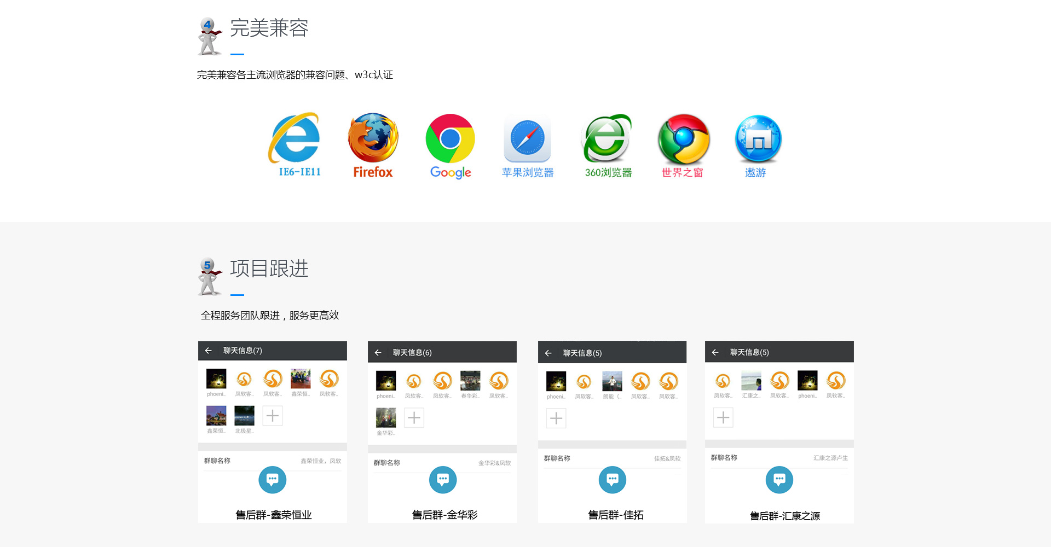
Task: Click plus add button in 聊天信息(6) card
Action: click(414, 418)
